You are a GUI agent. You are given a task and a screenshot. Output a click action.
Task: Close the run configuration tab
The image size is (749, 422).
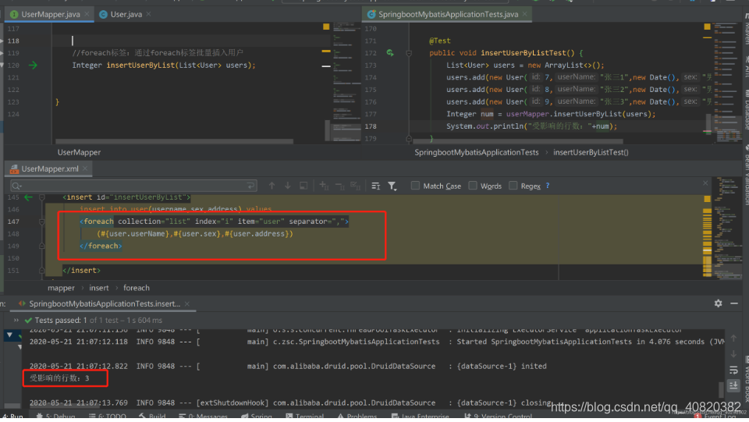click(187, 304)
